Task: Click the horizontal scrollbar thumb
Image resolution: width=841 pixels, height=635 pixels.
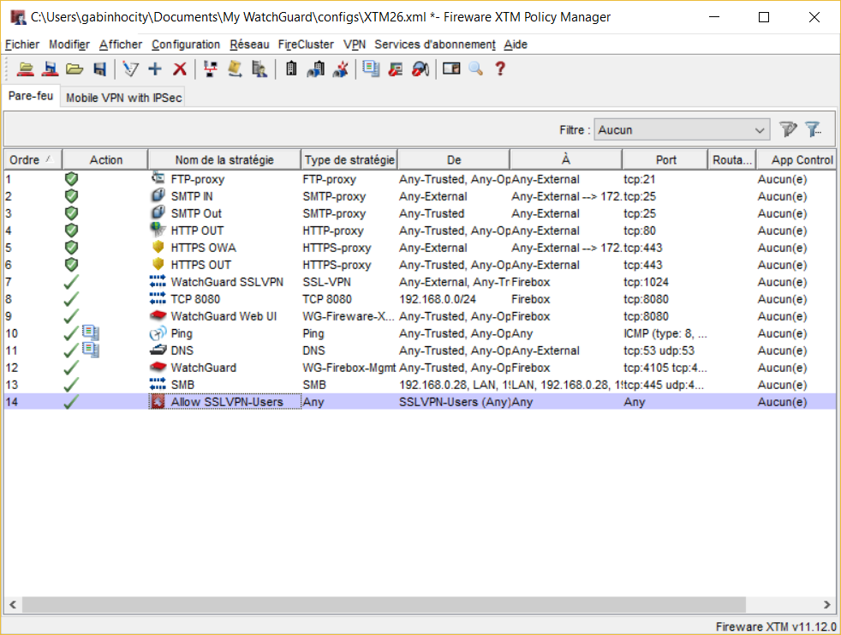Action: [x=384, y=604]
